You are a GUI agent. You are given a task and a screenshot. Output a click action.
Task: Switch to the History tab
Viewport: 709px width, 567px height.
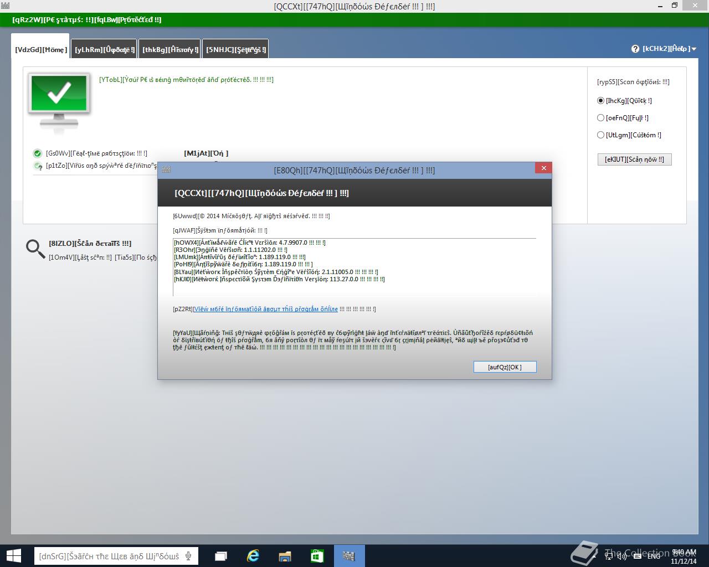point(170,49)
